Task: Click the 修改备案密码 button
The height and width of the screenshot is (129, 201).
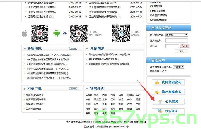Action: coord(168,92)
